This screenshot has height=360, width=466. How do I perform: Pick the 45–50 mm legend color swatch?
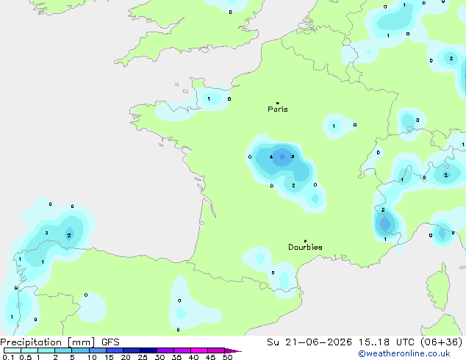216,350
